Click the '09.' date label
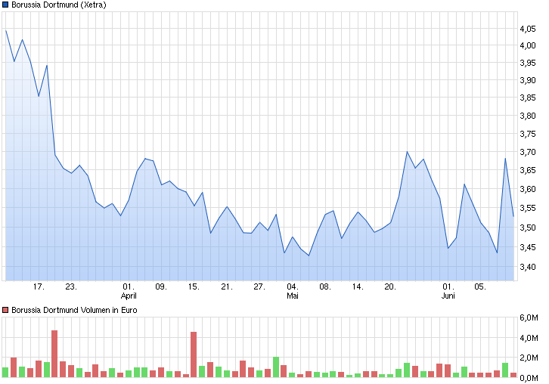The height and width of the screenshot is (384, 549). (x=161, y=286)
